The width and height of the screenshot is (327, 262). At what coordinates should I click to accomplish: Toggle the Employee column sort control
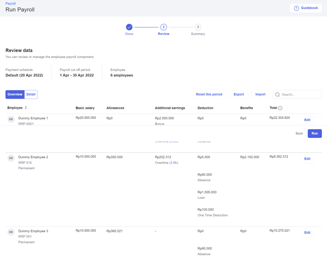pos(26,108)
